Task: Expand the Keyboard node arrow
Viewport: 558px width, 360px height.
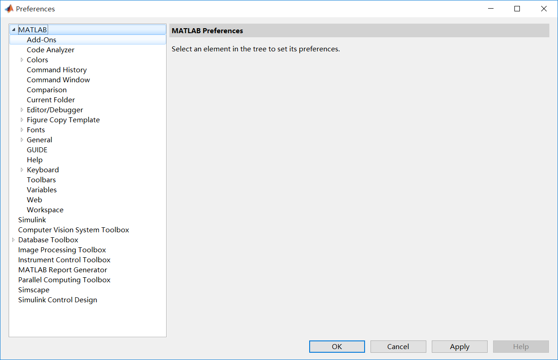Action: click(22, 170)
